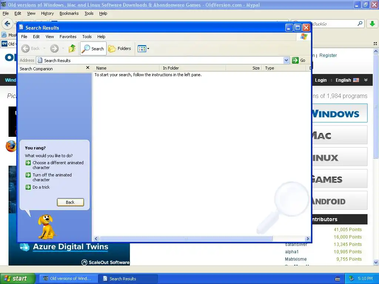Click the Forward arrow in Explorer toolbar
379x284 pixels.
pos(54,48)
